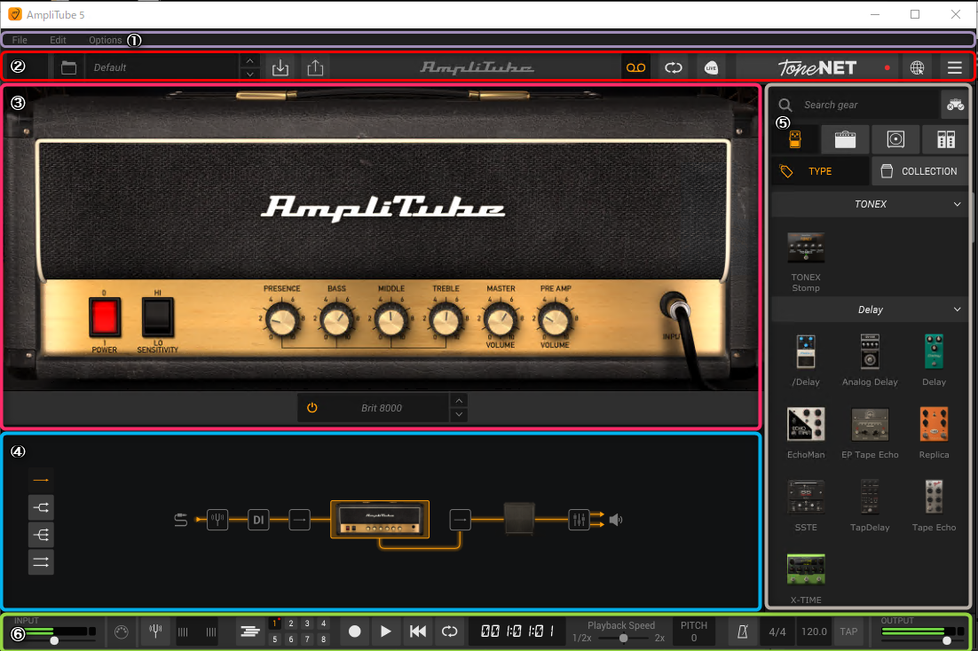Open the hamburger main menu
978x651 pixels.
click(x=954, y=67)
